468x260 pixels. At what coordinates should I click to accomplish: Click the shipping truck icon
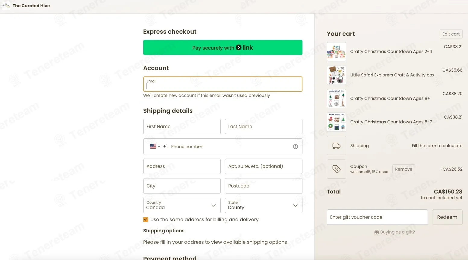click(x=337, y=146)
